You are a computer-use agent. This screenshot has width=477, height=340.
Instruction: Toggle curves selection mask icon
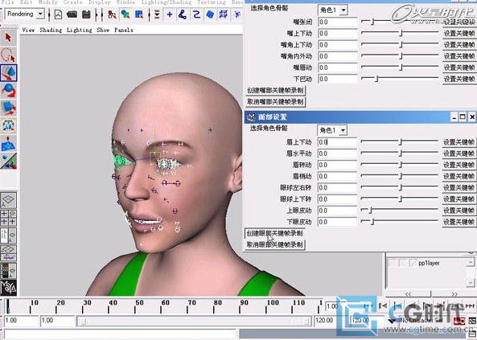pos(196,14)
